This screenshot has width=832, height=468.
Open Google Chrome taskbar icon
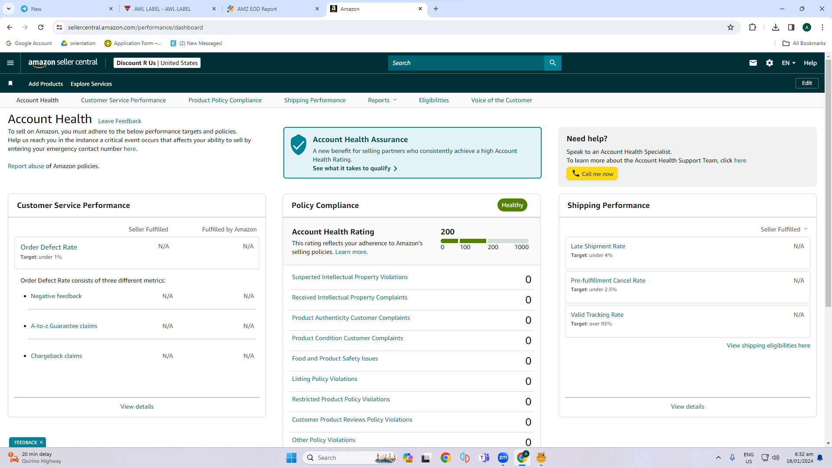point(446,458)
